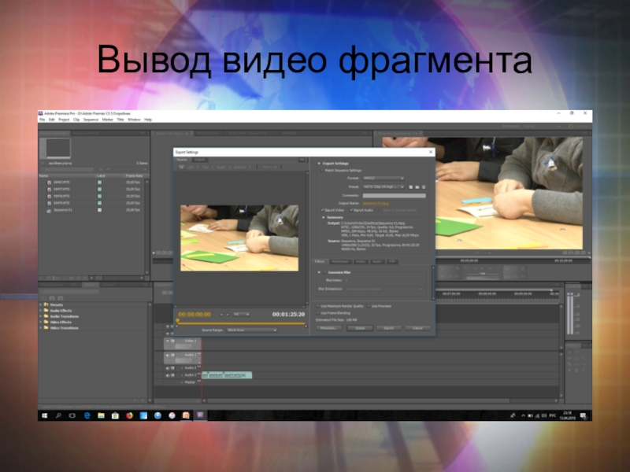Enable Use Maximum Render Quality
Screen dimensions: 630x472
click(319, 305)
